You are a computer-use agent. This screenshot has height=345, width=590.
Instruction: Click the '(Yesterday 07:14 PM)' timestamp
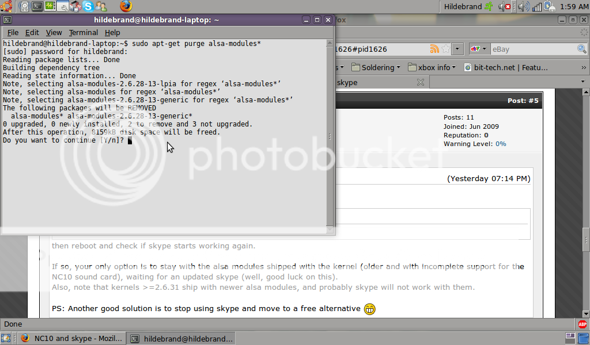point(489,179)
